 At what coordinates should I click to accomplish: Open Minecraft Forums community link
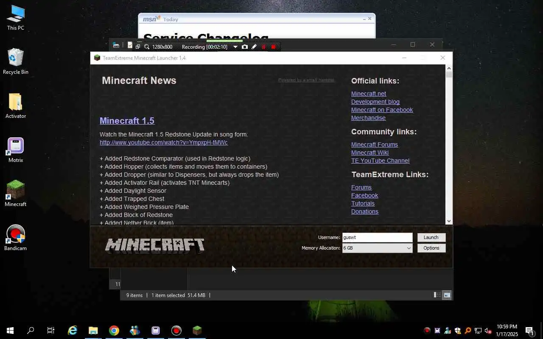point(375,144)
